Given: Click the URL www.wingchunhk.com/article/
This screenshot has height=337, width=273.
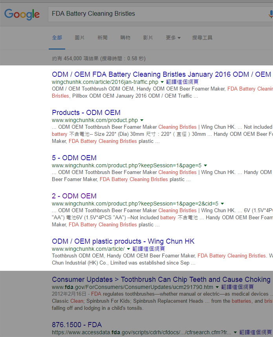Looking at the screenshot, I should click(x=88, y=249).
